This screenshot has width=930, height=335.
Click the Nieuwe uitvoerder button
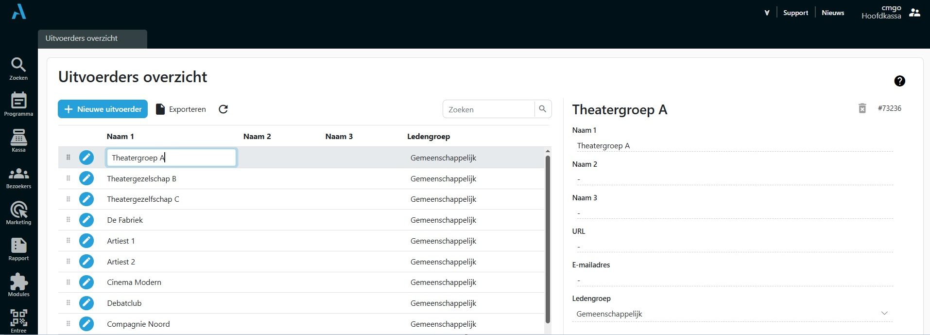(103, 109)
